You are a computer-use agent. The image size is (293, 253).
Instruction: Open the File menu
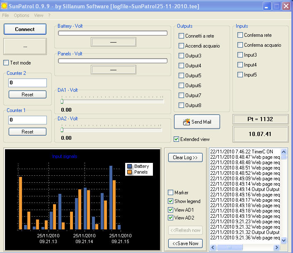pyautogui.click(x=5, y=15)
